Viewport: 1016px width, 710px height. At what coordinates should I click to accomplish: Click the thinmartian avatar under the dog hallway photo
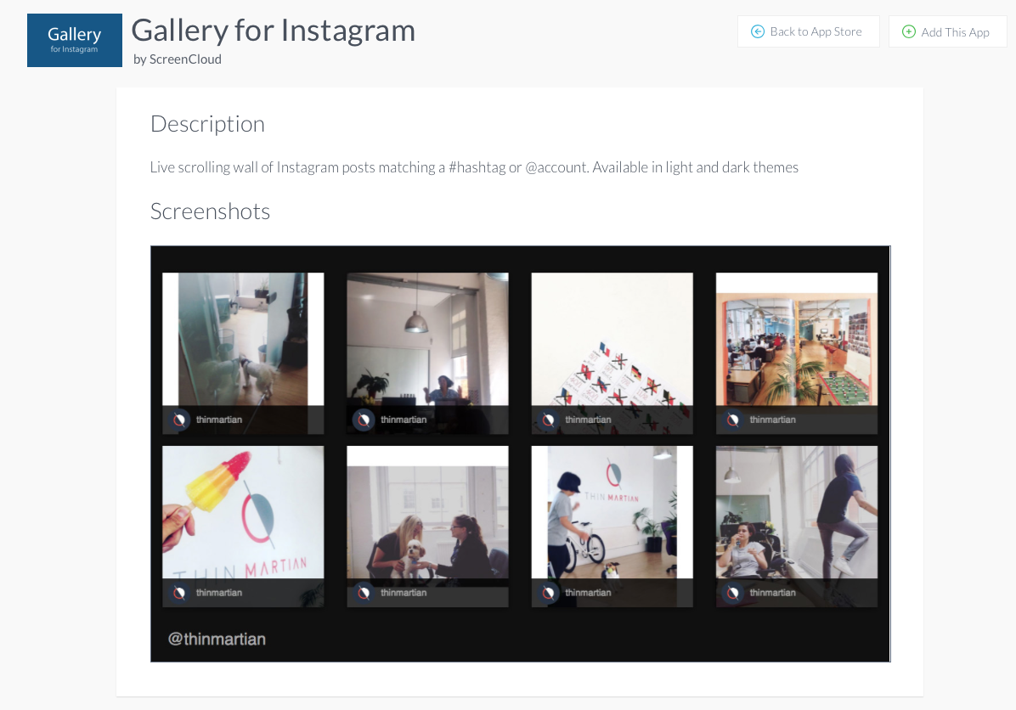pos(179,420)
